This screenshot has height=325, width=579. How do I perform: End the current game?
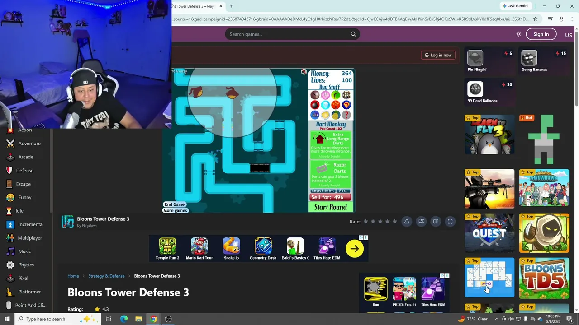(175, 204)
